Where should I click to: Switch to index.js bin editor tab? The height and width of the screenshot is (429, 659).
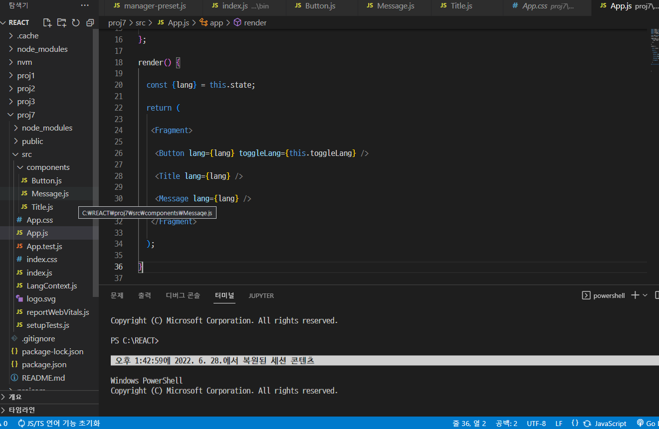[244, 6]
